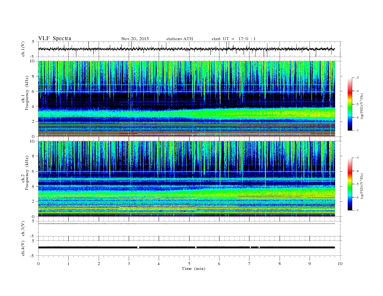Click the ch.2 spectrogram image
383x296 pixels.
point(186,179)
